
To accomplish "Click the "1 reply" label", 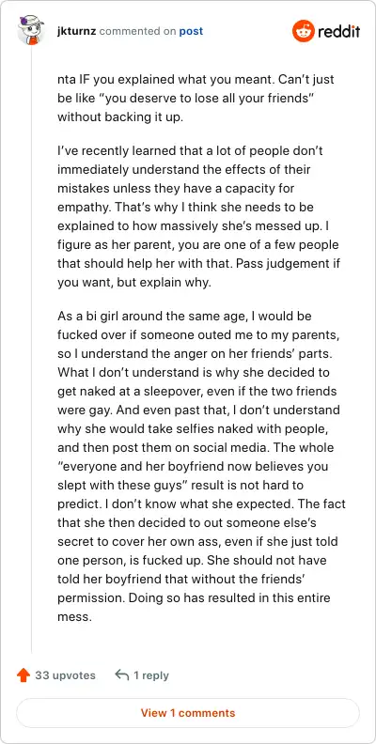I will [151, 675].
